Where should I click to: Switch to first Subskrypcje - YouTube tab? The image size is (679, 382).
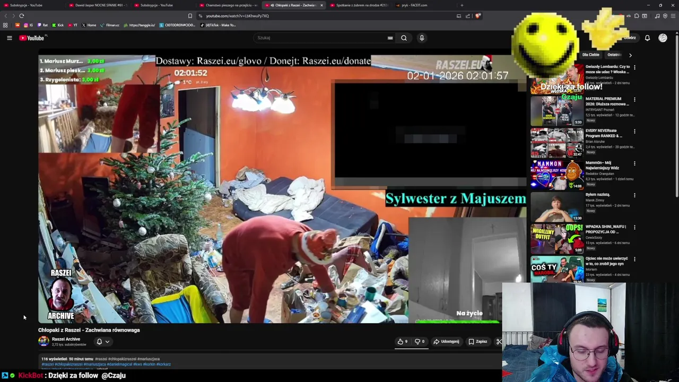coord(32,5)
